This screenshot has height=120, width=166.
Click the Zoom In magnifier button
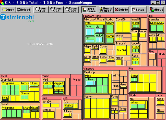[56, 10]
